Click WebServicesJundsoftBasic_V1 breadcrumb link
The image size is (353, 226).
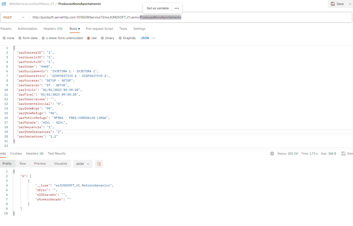[32, 4]
